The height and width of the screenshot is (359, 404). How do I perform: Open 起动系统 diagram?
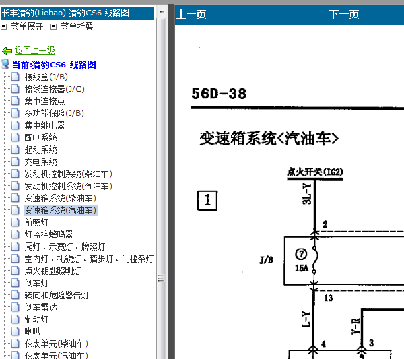click(40, 150)
